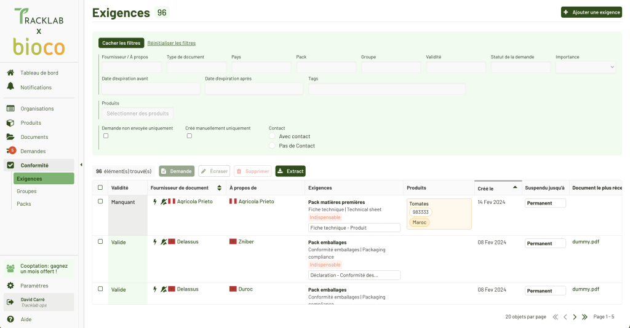Open Groupes submenu item
Viewport: 630px width, 328px height.
(26, 191)
